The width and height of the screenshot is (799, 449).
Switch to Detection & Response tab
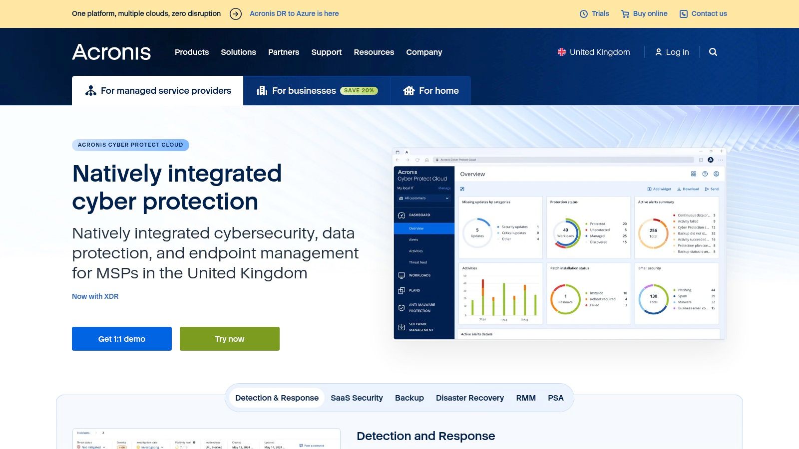277,398
